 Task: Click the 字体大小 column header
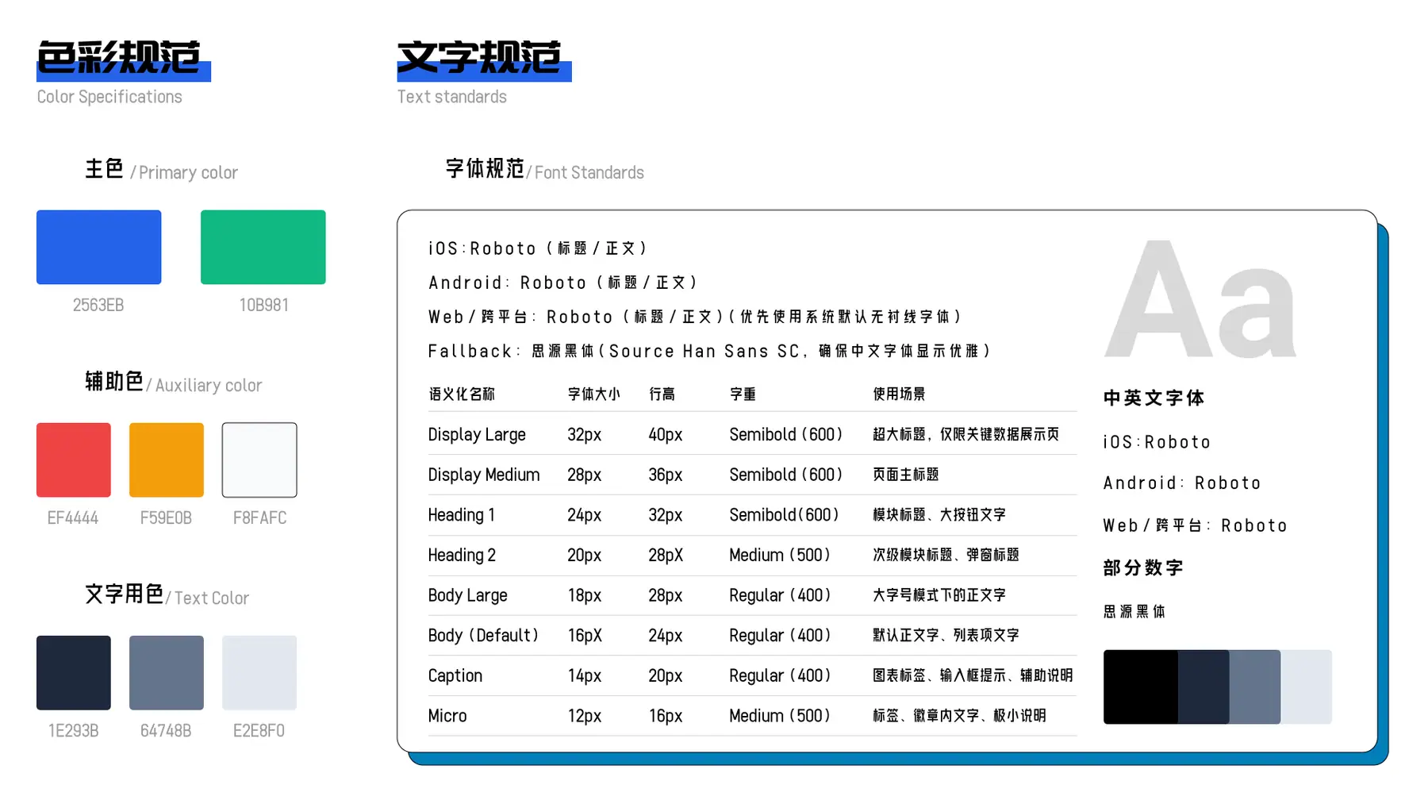coord(593,394)
